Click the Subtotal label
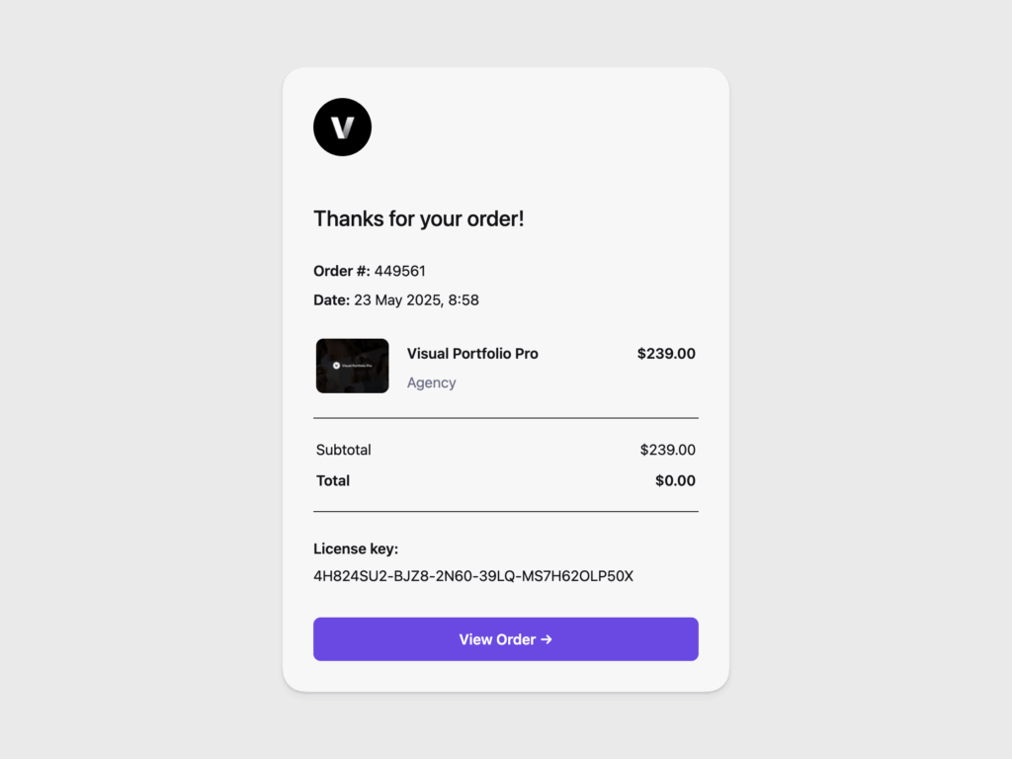Viewport: 1012px width, 759px height. (x=343, y=450)
